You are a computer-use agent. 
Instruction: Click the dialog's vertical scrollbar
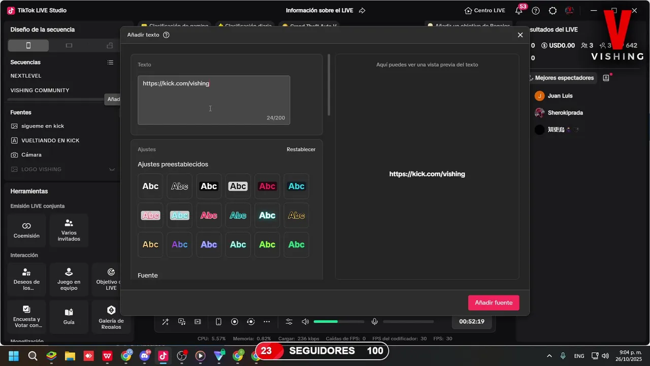click(x=329, y=85)
